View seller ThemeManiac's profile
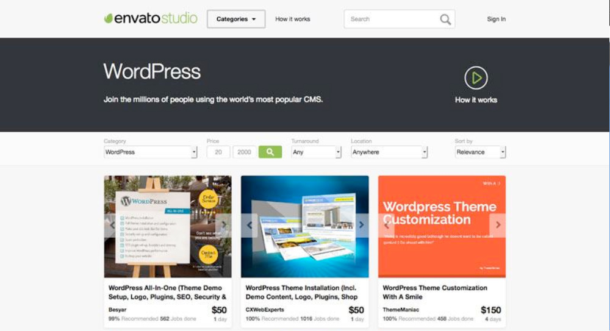 (x=401, y=310)
